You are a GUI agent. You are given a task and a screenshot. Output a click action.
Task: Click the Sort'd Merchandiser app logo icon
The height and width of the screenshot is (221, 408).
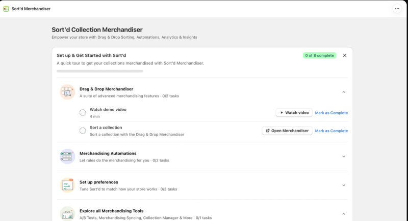[x=6, y=9]
